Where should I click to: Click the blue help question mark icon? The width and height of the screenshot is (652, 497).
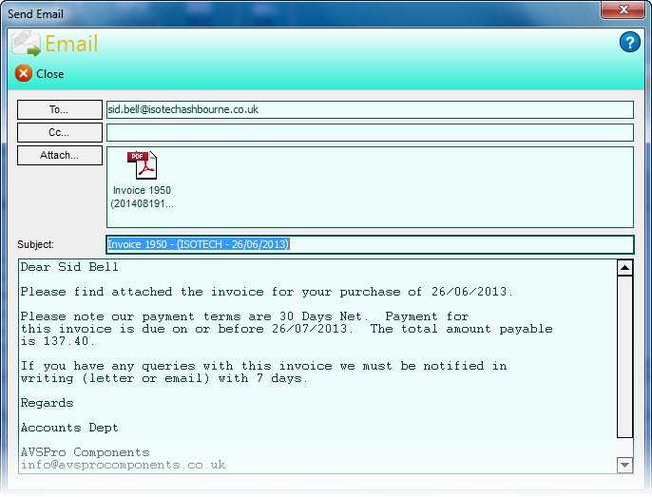point(629,43)
